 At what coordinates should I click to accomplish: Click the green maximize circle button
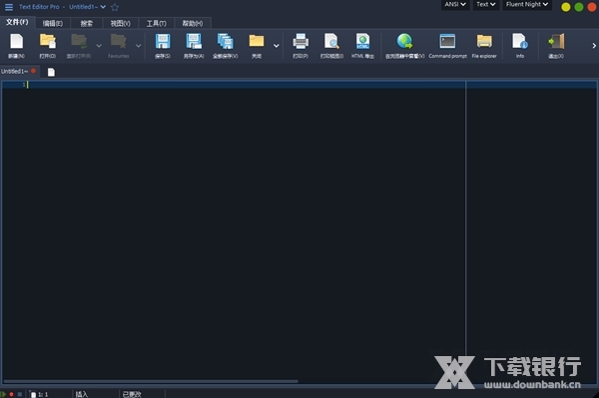[x=579, y=7]
